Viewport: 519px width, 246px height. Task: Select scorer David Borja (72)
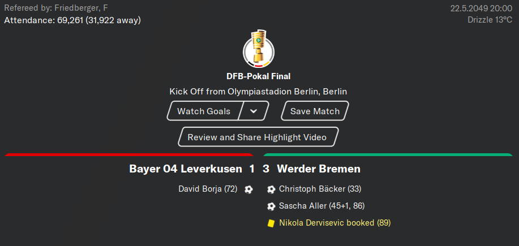pyautogui.click(x=208, y=189)
